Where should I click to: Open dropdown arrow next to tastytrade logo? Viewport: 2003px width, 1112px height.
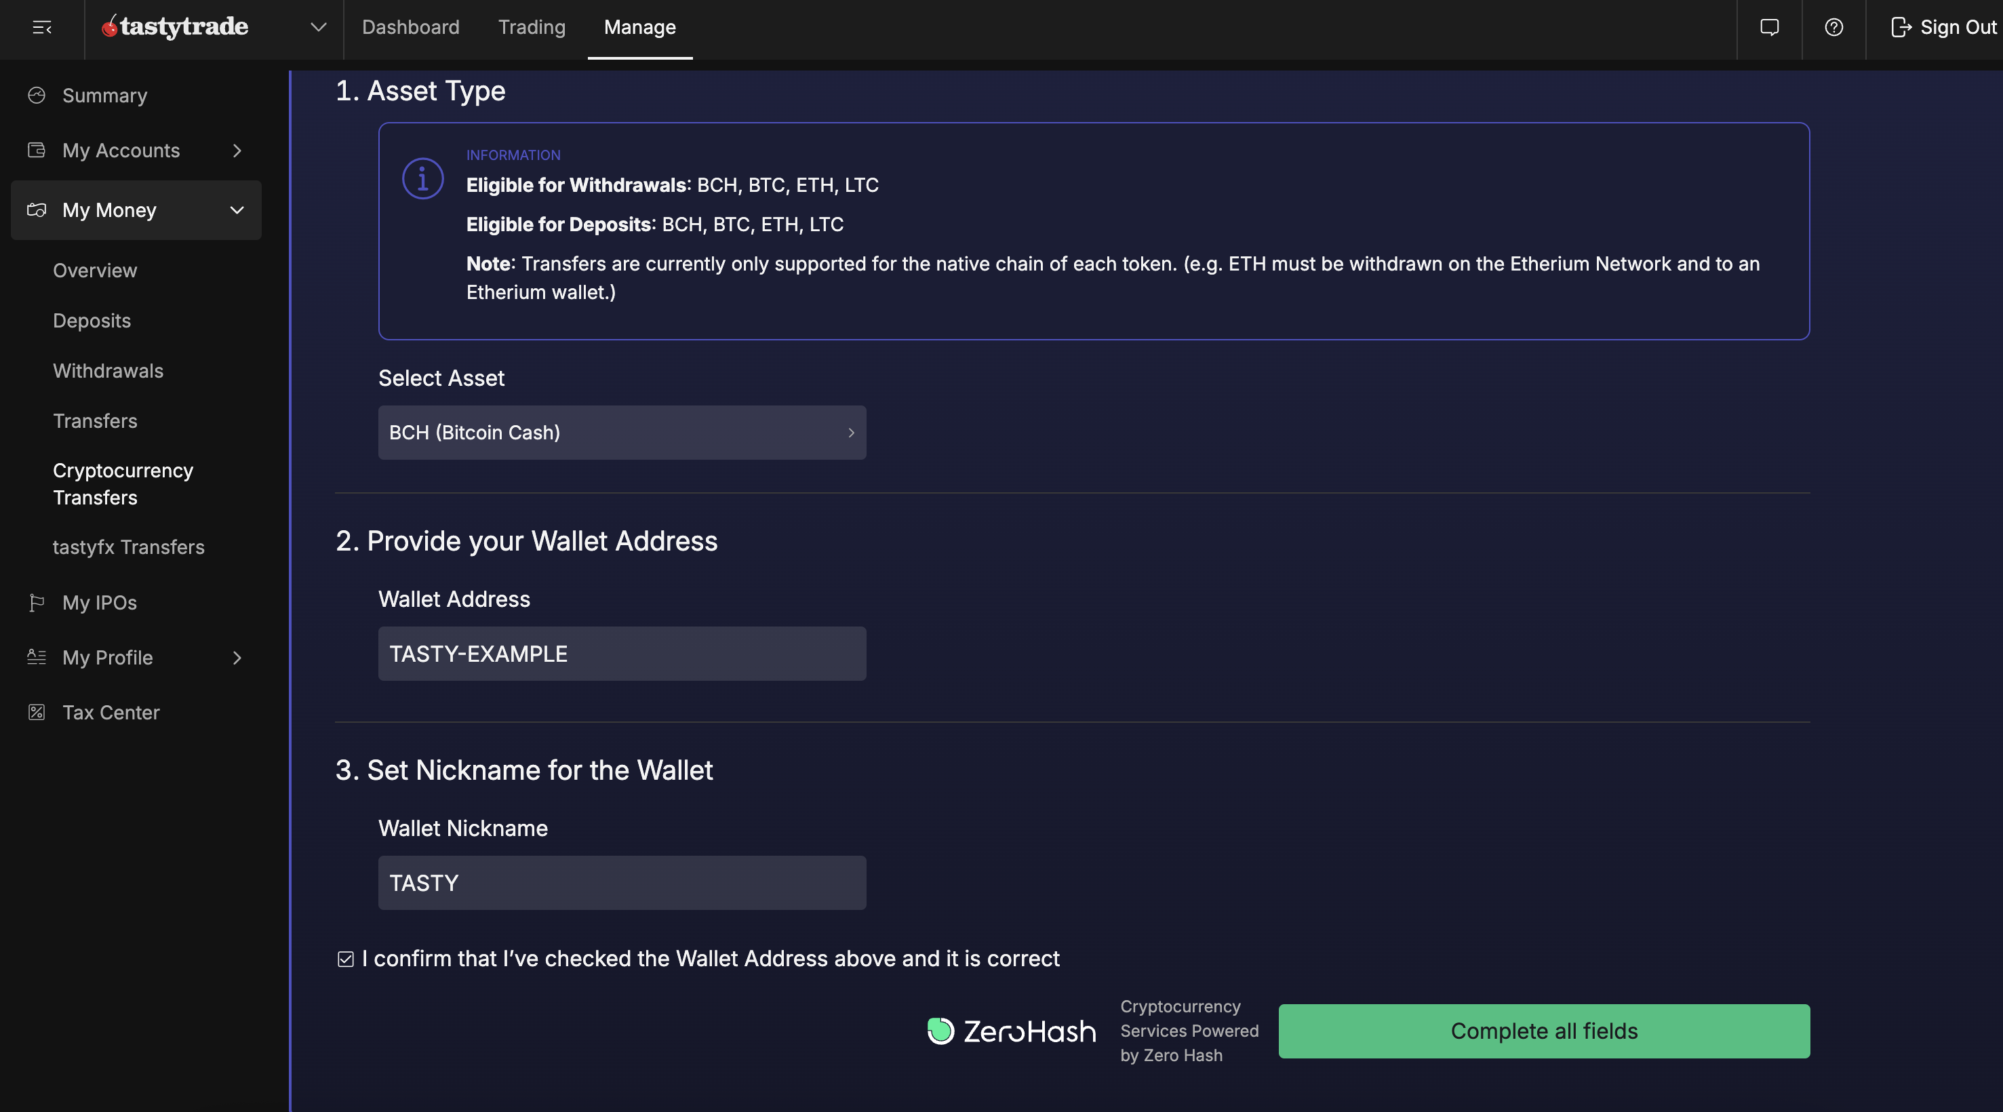pos(318,28)
